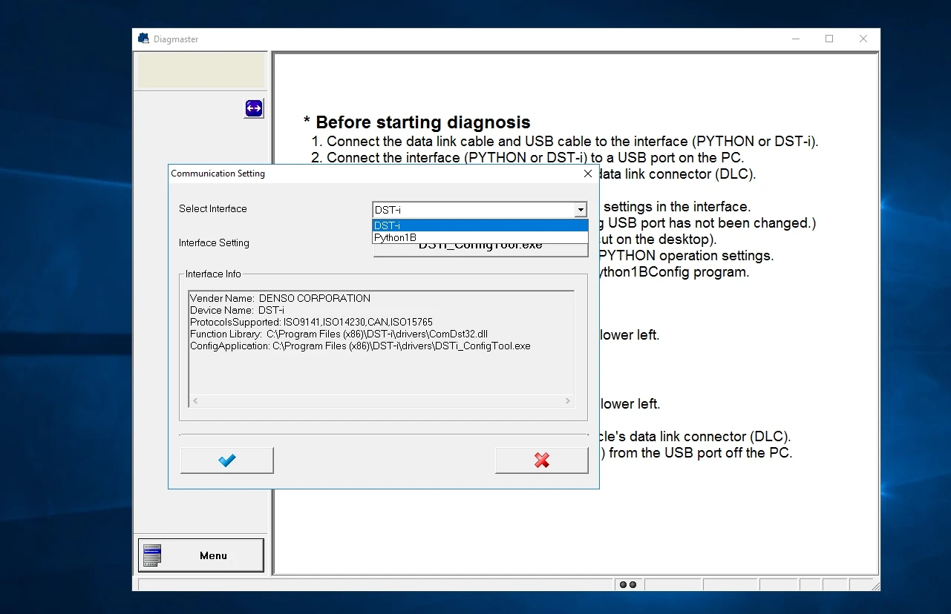Screen dimensions: 951x614
Task: Close the Communication Setting dialog
Action: click(588, 174)
